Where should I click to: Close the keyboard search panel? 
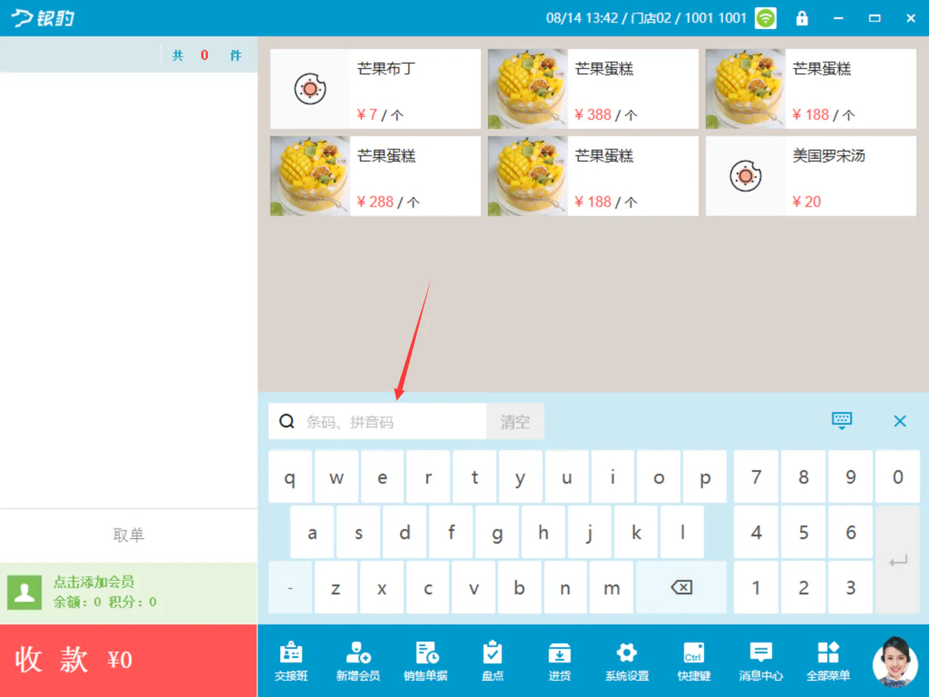(x=900, y=421)
